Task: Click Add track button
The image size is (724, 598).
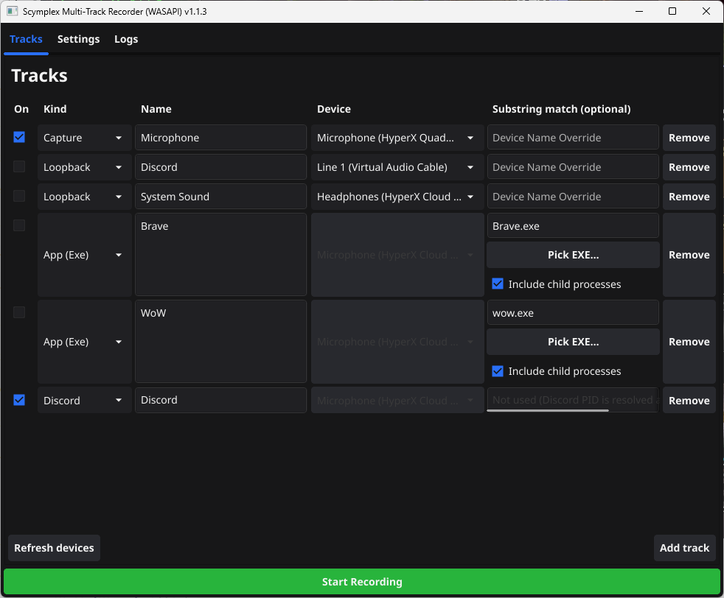Action: point(684,548)
